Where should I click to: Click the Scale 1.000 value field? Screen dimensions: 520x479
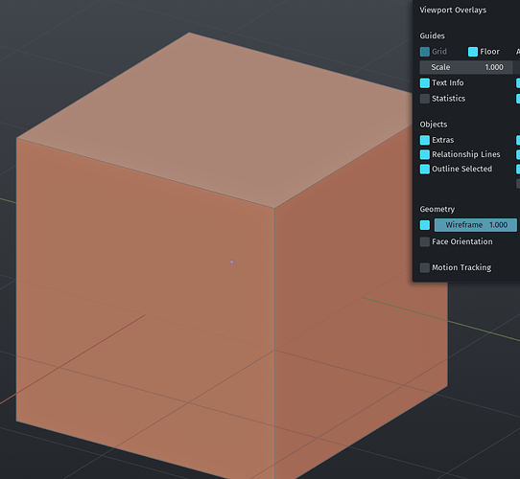(466, 67)
